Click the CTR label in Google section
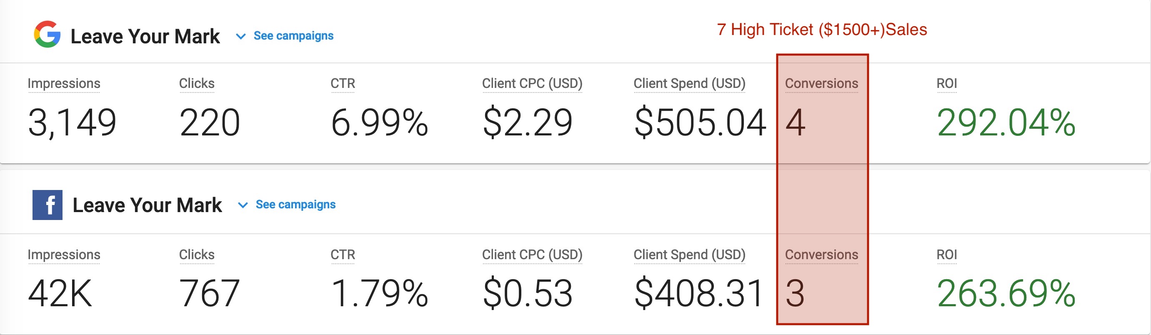The height and width of the screenshot is (335, 1151). pyautogui.click(x=343, y=83)
